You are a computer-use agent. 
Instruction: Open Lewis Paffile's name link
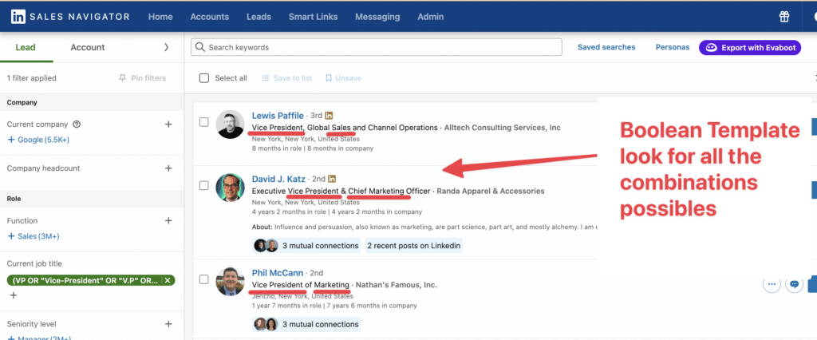pyautogui.click(x=278, y=115)
